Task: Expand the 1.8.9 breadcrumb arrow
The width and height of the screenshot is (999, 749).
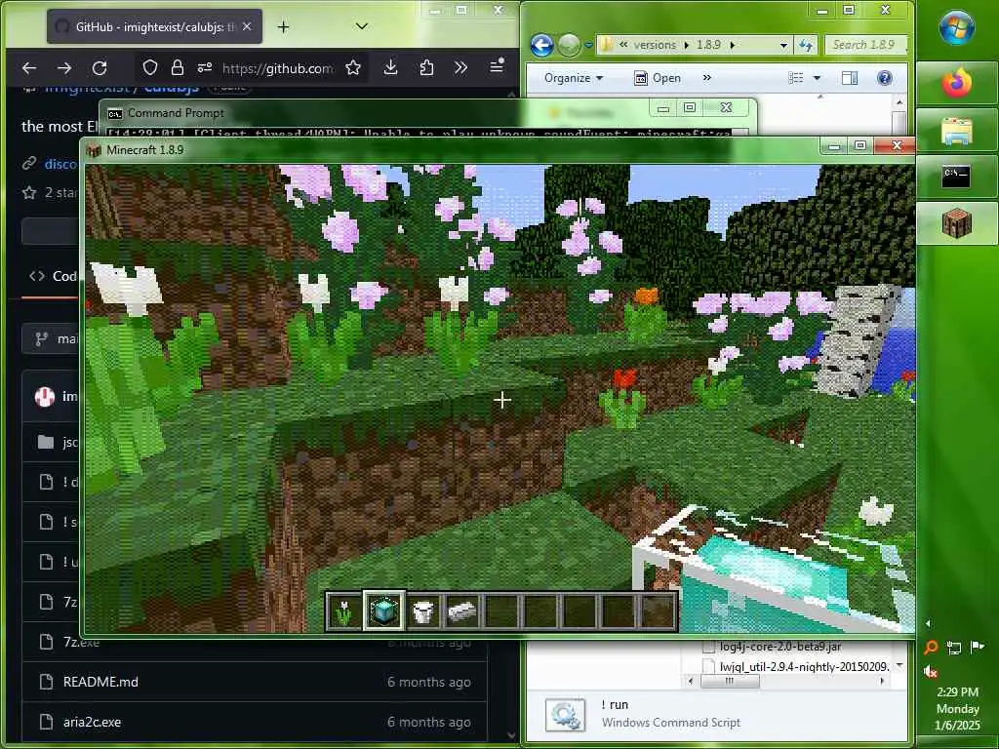Action: [732, 45]
